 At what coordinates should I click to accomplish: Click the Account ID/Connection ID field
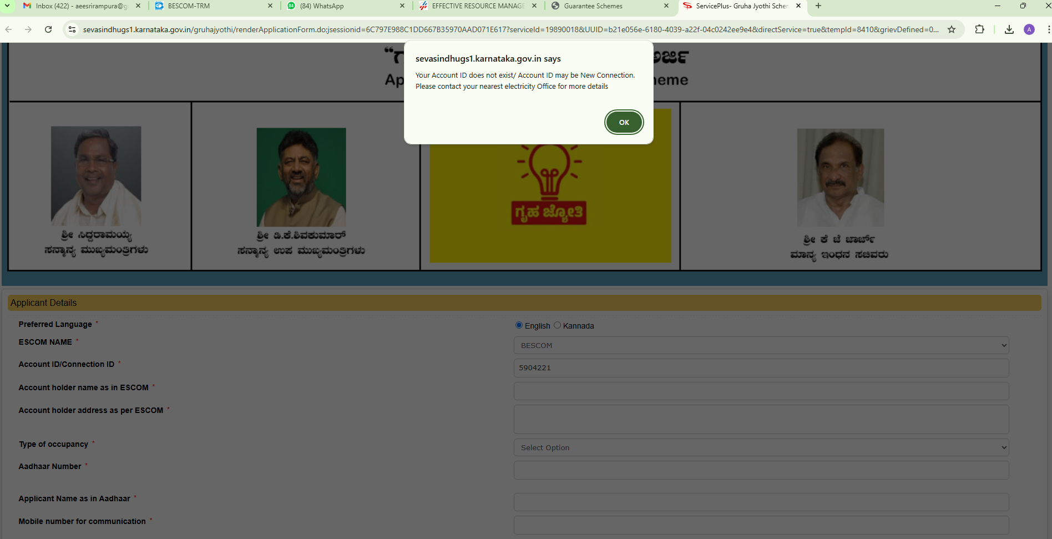pyautogui.click(x=761, y=368)
